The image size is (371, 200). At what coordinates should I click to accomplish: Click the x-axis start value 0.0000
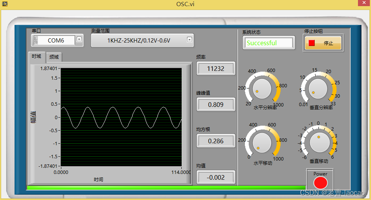(x=61, y=172)
